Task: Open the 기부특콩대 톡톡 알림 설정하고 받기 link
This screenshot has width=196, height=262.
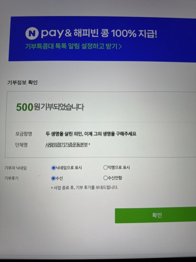Action: click(73, 46)
